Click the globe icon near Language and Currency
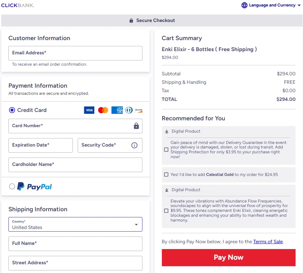303x273 pixels. (x=244, y=5)
